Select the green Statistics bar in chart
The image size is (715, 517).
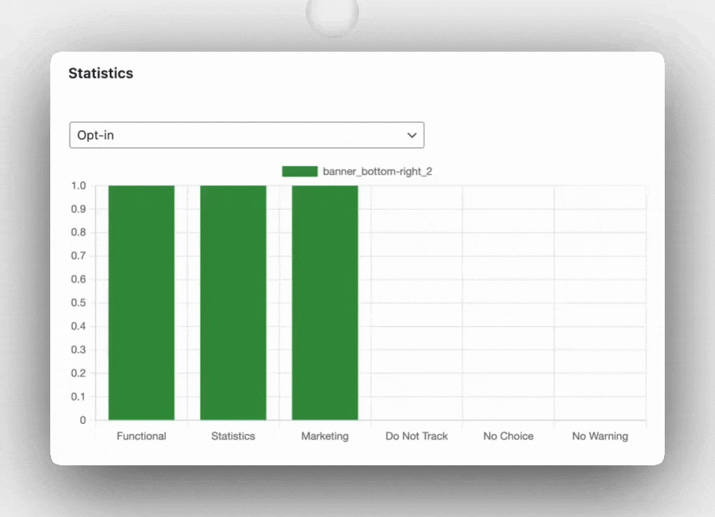pyautogui.click(x=233, y=302)
